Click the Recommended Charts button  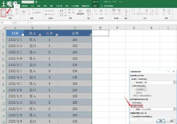tap(62, 13)
